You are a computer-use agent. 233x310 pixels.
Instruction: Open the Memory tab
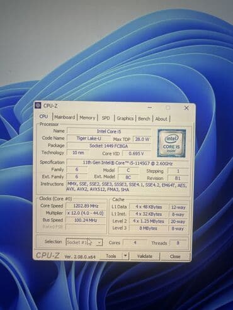[88, 118]
